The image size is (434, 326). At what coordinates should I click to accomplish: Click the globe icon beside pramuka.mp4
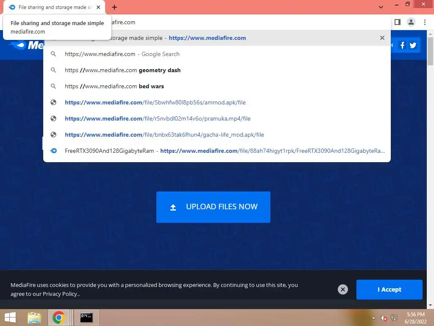(x=53, y=118)
